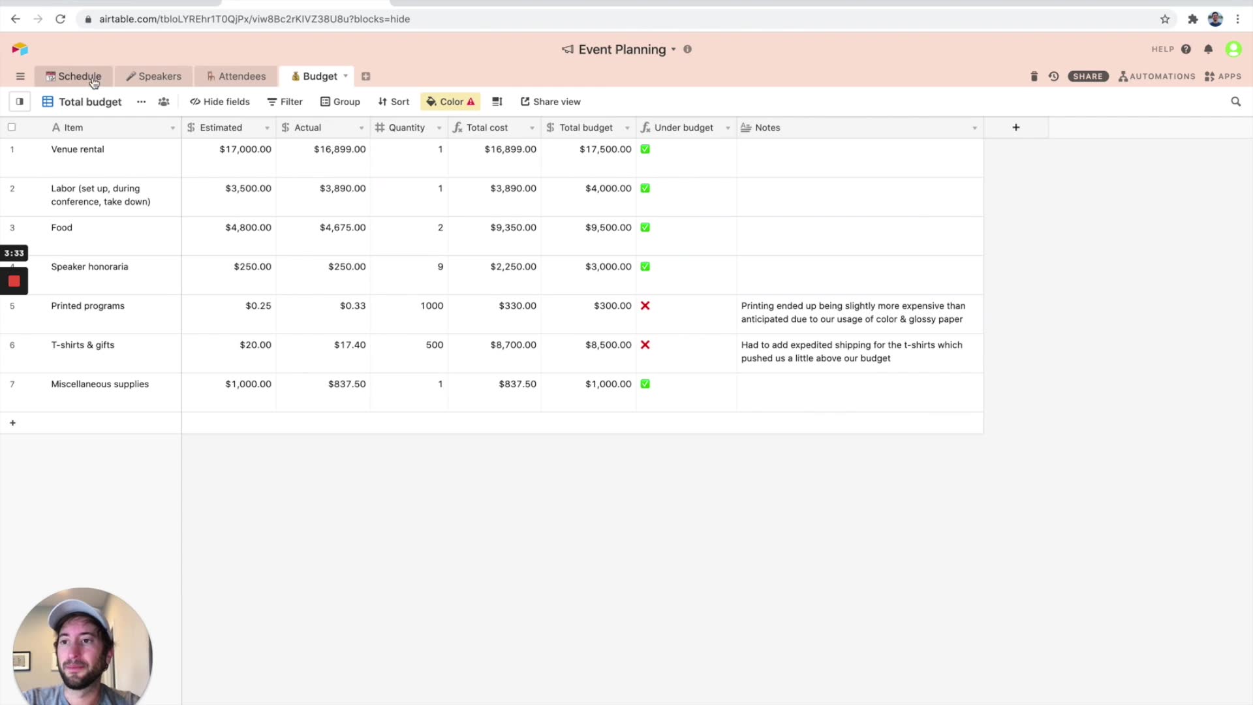The image size is (1253, 705).
Task: Add a new row with plus
Action: [x=12, y=423]
